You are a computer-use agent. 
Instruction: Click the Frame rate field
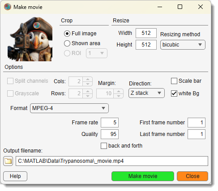tap(110, 123)
